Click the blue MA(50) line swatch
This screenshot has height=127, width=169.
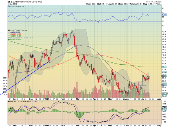[x=9, y=32]
